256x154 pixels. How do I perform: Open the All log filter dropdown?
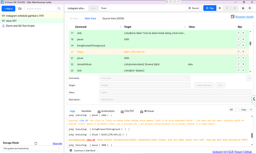pyautogui.click(x=233, y=110)
